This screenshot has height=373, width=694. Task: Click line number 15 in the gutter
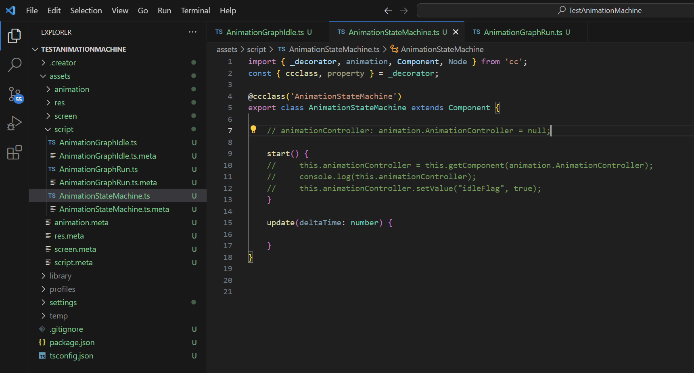[228, 223]
